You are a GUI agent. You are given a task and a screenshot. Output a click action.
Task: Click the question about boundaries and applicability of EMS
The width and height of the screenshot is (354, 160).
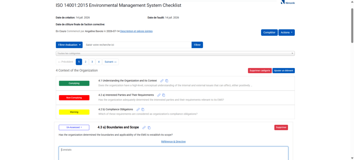(116, 135)
